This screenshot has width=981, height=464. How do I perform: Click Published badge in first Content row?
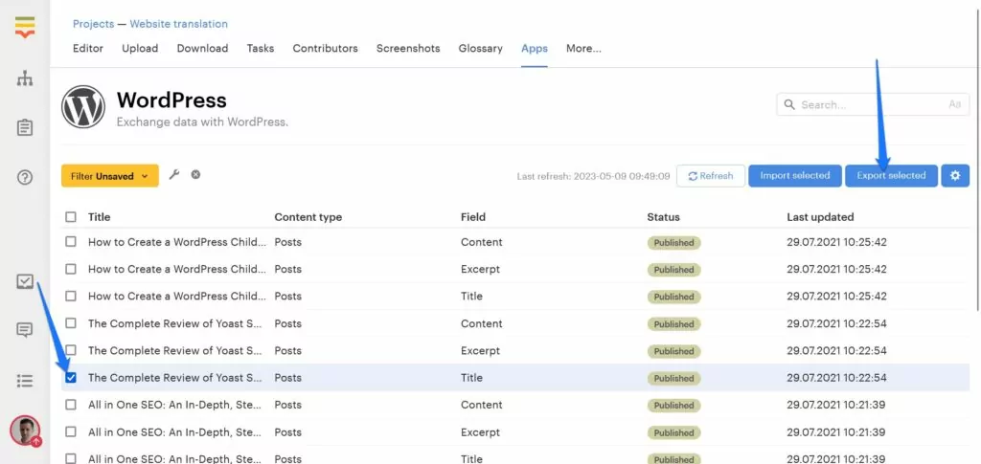(x=673, y=242)
